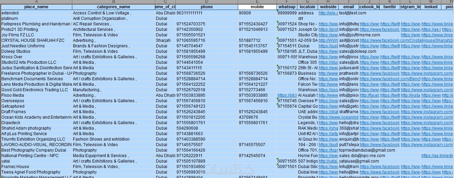Open the ae.linkedin link in National Printing row
This screenshot has height=178, width=454.
[x=437, y=156]
